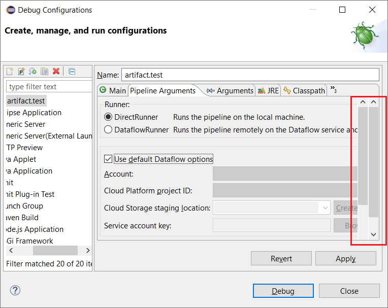The image size is (388, 308).
Task: Click the Apply button
Action: [345, 258]
